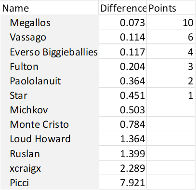Click the Paololanuit name cell
The width and height of the screenshot is (196, 190).
pos(49,81)
